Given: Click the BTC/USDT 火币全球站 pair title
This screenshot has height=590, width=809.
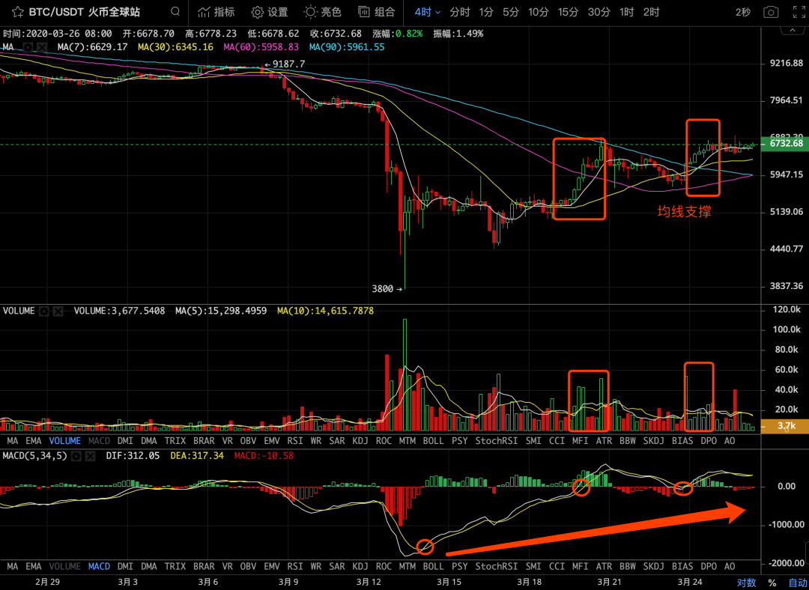Looking at the screenshot, I should [x=84, y=12].
